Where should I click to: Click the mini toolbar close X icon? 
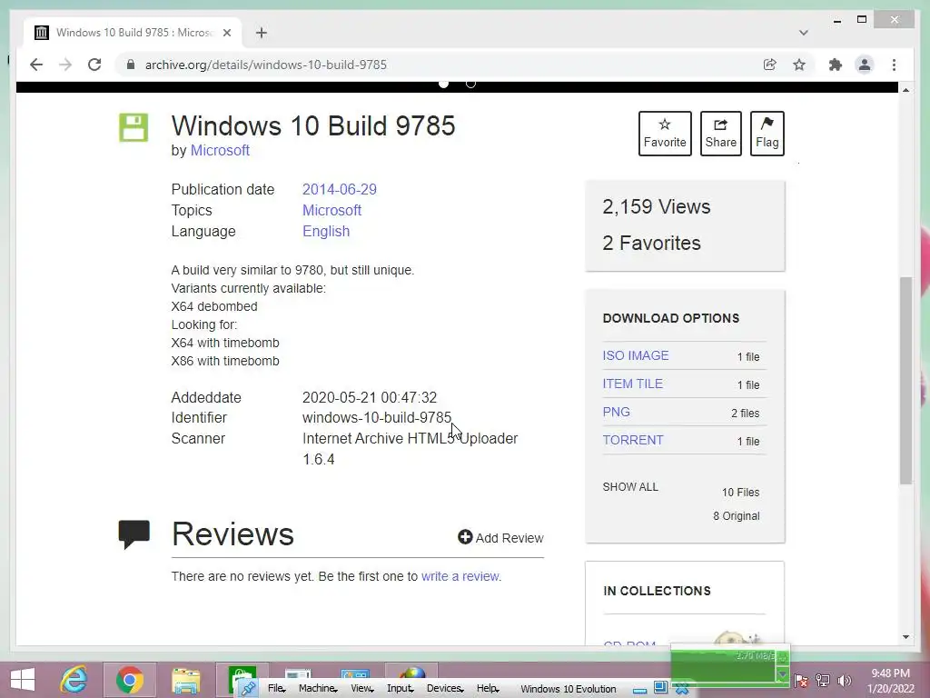pos(681,689)
